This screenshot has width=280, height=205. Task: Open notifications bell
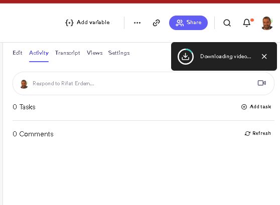tap(247, 23)
